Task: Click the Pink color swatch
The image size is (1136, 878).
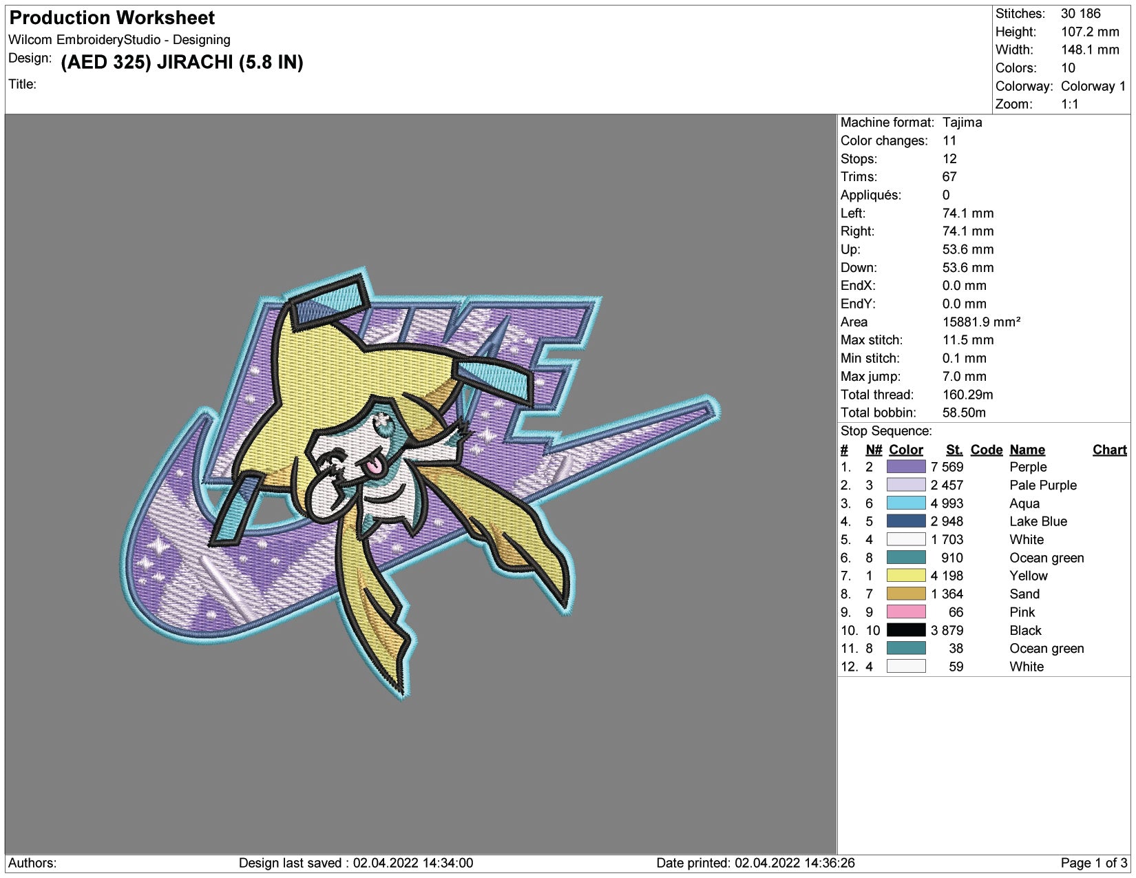Action: coord(906,612)
